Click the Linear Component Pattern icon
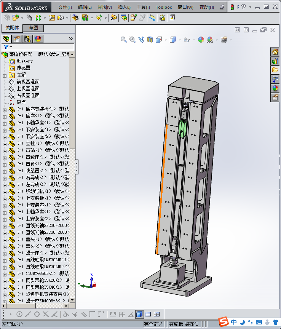This screenshot has width=281, height=329. 38,18
